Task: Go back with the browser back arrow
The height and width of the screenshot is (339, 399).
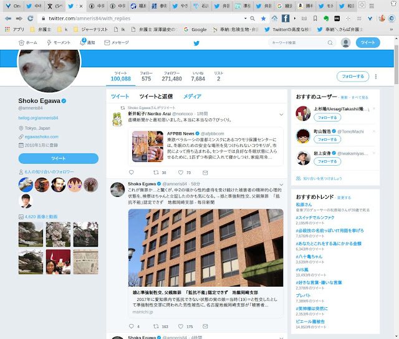Action: pyautogui.click(x=8, y=18)
